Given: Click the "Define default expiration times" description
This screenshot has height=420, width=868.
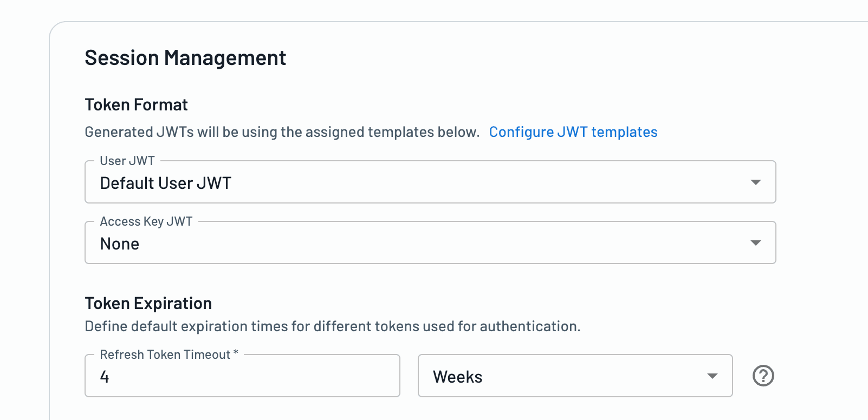Looking at the screenshot, I should (332, 326).
